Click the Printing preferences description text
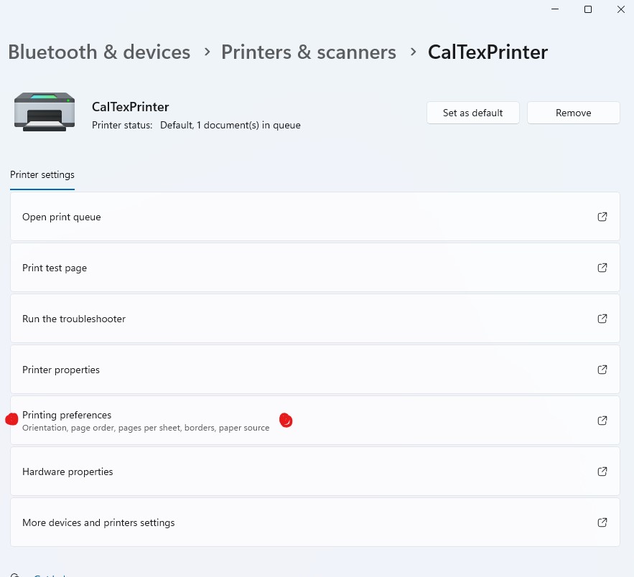634x577 pixels. coord(146,428)
